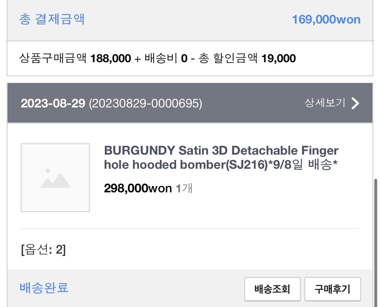This screenshot has width=380, height=307.
Task: Select order number 20230829-0000695
Action: coord(145,103)
